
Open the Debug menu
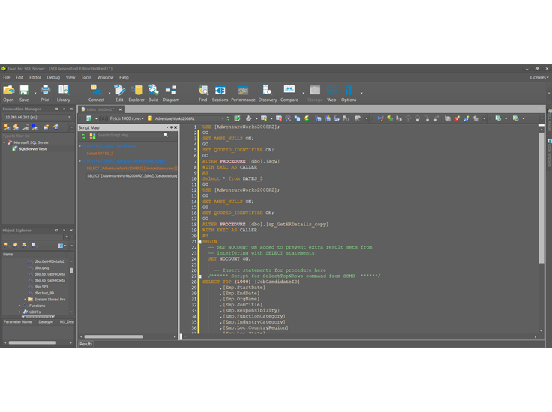click(x=53, y=77)
